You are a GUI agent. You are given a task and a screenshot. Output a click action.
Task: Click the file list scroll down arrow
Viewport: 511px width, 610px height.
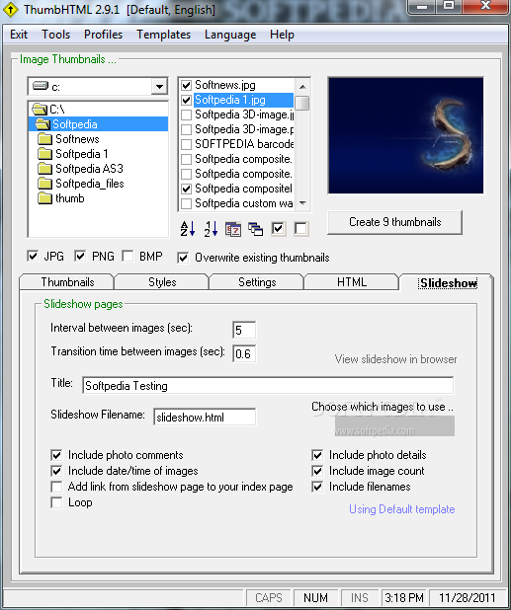[302, 203]
